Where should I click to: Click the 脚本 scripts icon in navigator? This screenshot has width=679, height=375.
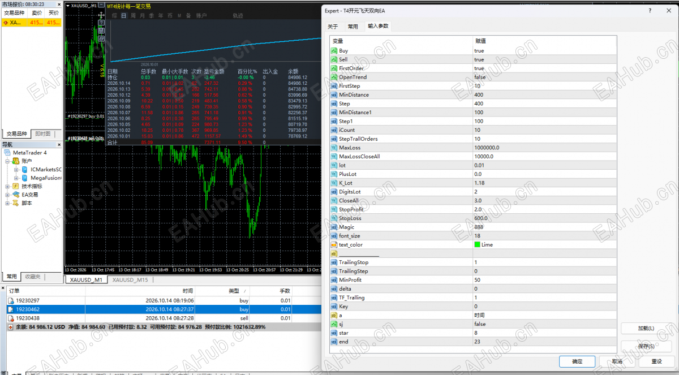(x=16, y=203)
